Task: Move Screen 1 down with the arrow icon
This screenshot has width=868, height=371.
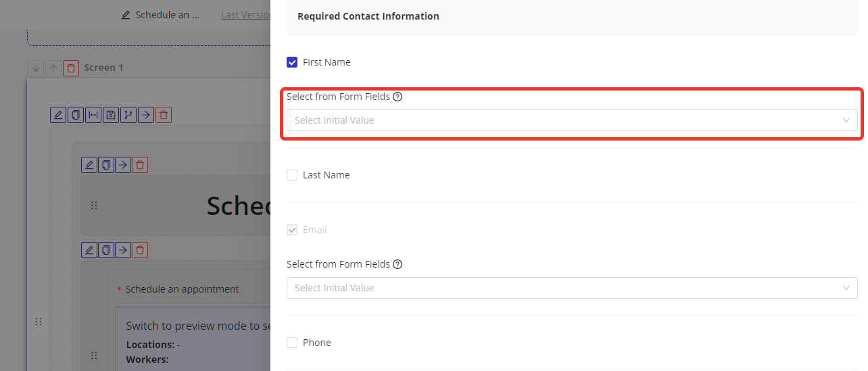Action: click(36, 68)
